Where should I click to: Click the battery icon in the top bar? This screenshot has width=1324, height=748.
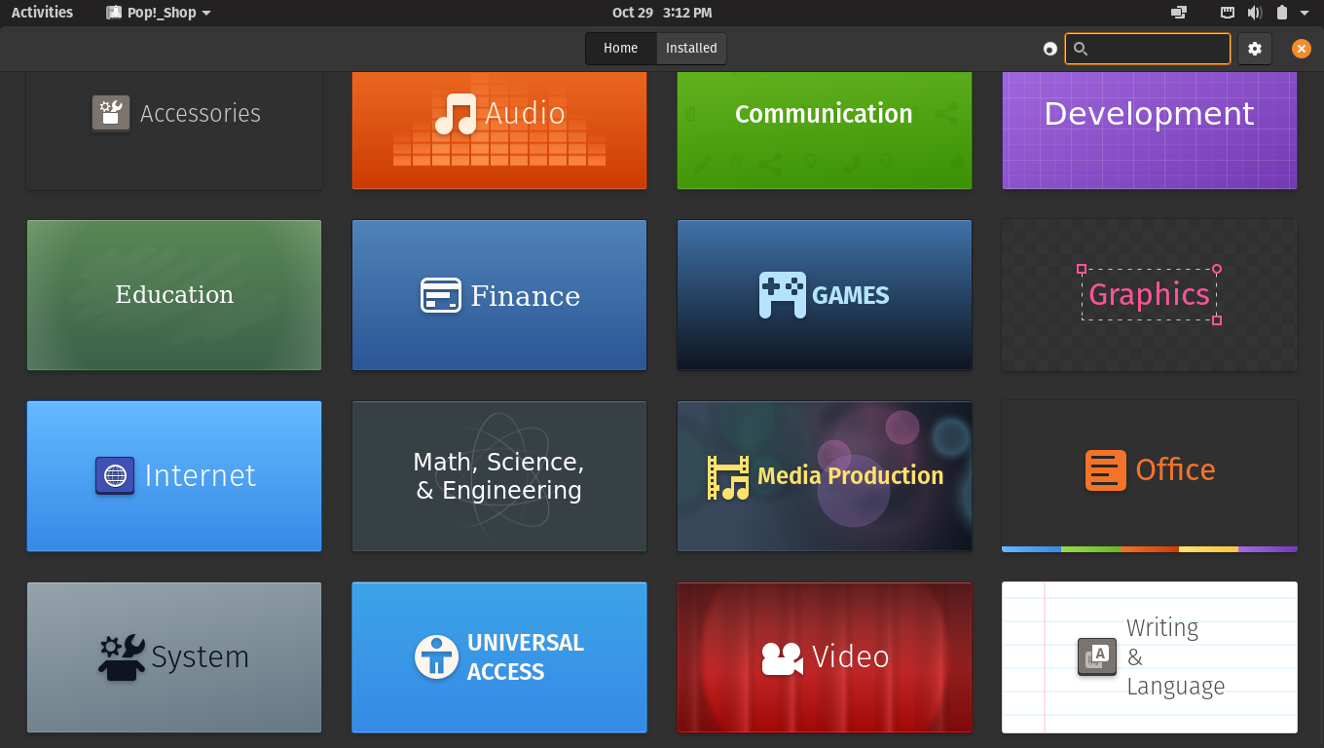coord(1281,13)
